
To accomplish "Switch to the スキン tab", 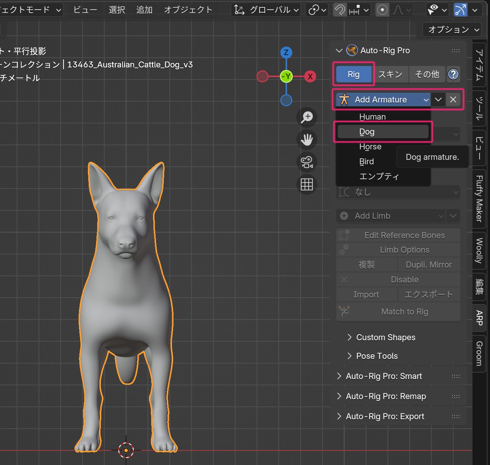I will tap(390, 75).
